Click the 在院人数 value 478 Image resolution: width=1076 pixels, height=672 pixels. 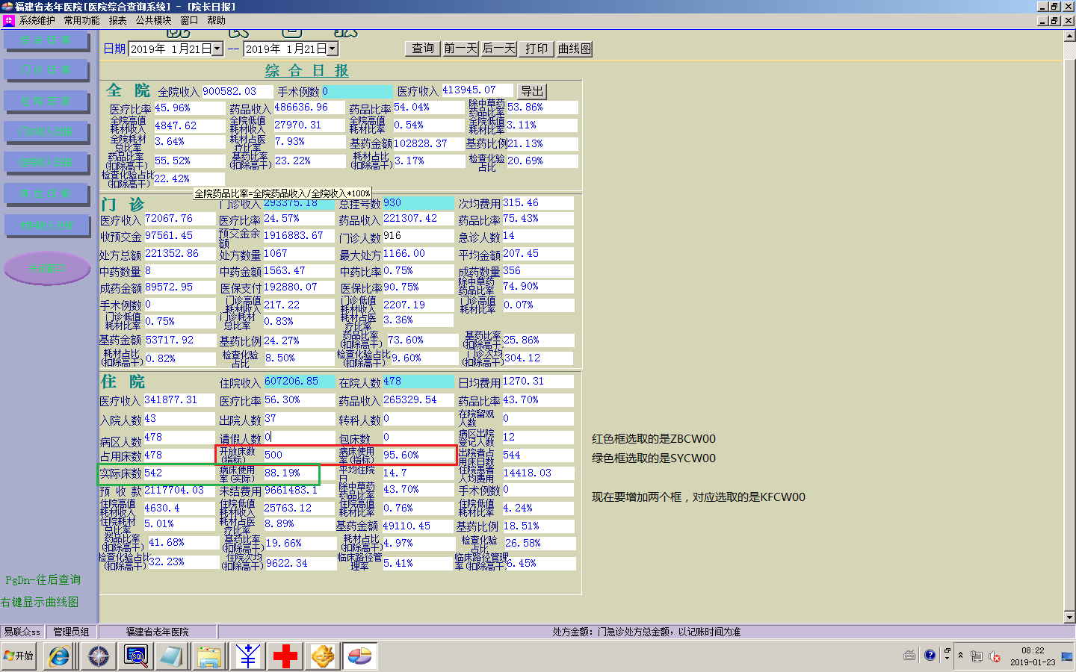point(418,382)
